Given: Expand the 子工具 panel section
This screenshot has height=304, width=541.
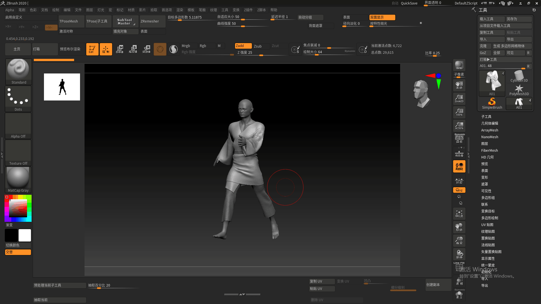Looking at the screenshot, I should tap(486, 117).
